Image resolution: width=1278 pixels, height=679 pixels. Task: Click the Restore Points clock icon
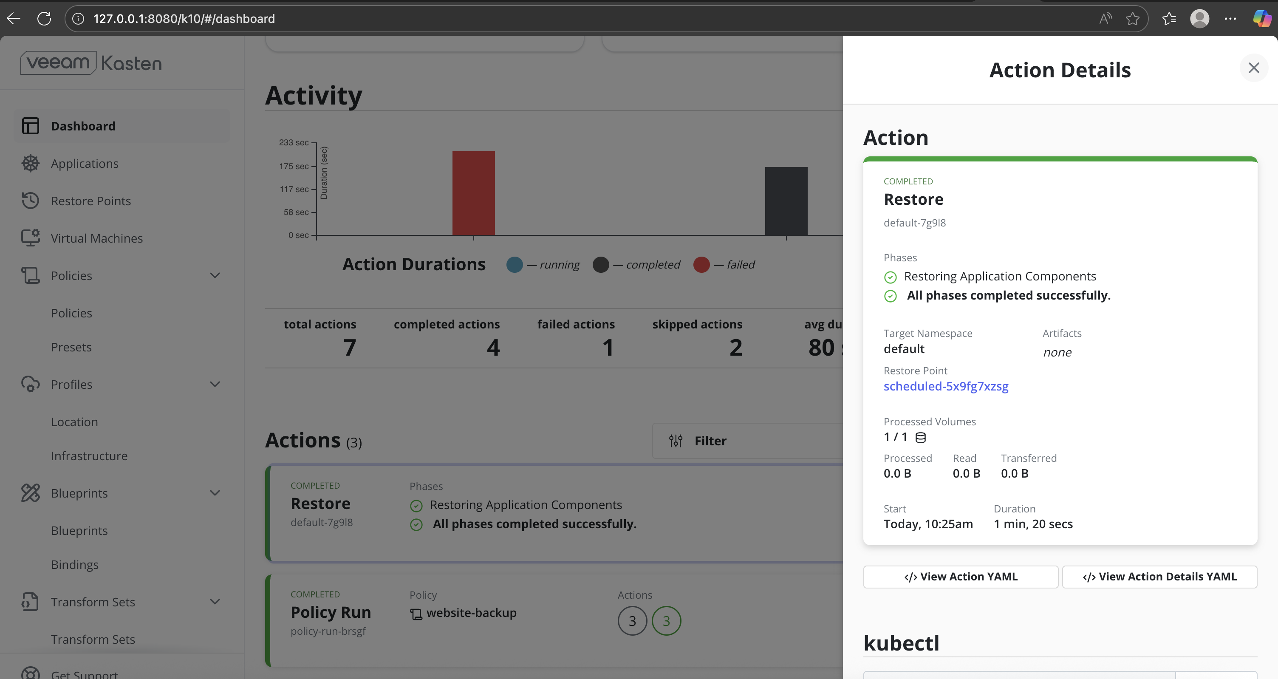coord(30,201)
